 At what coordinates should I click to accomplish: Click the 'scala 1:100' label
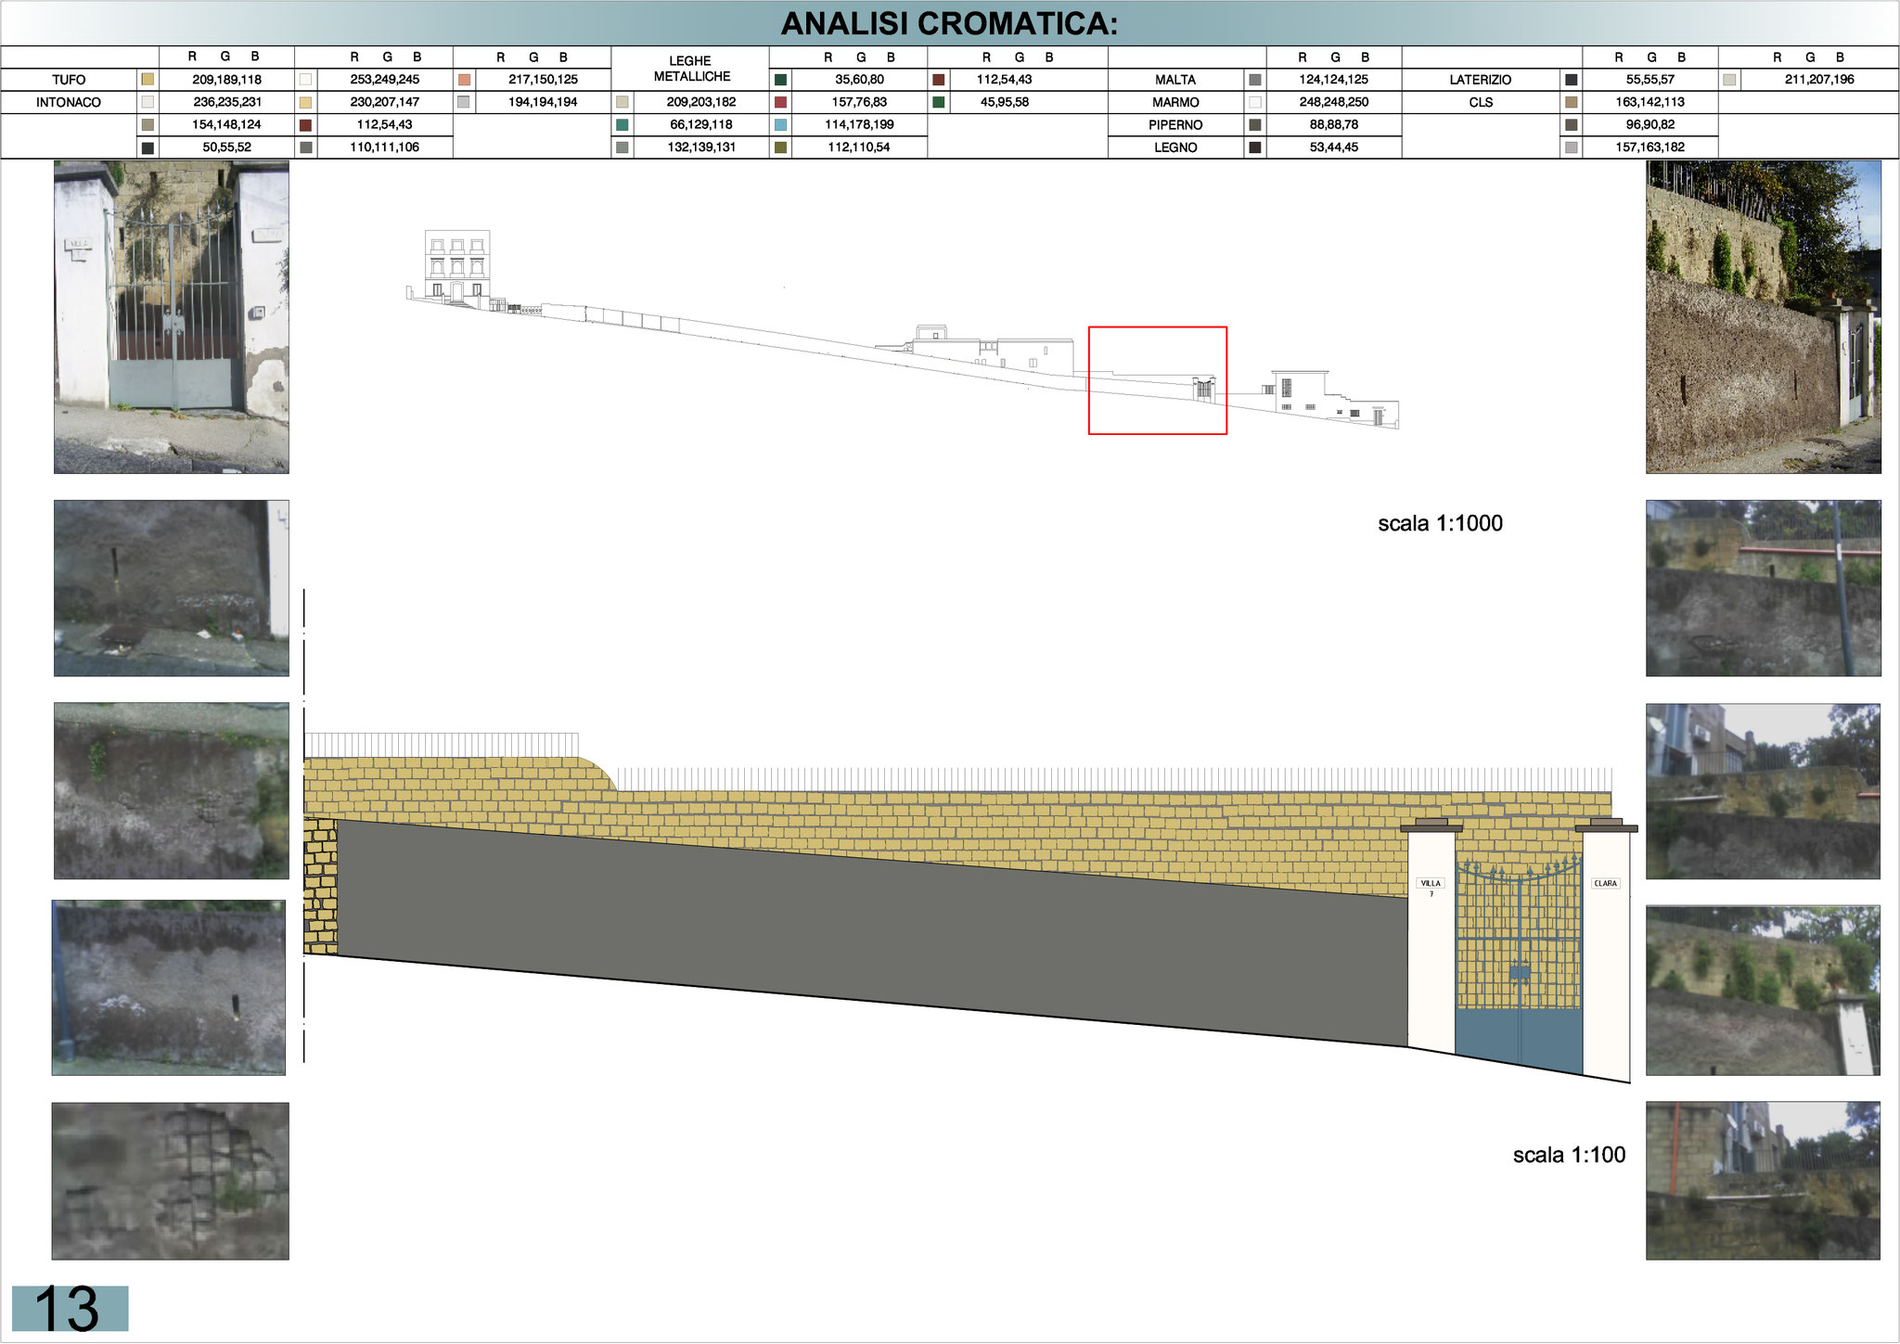1569,1155
